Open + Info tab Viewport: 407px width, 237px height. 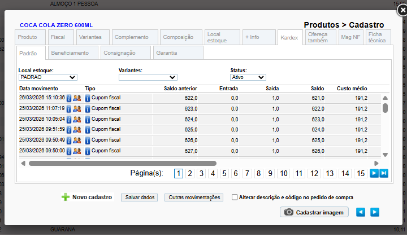coord(259,37)
